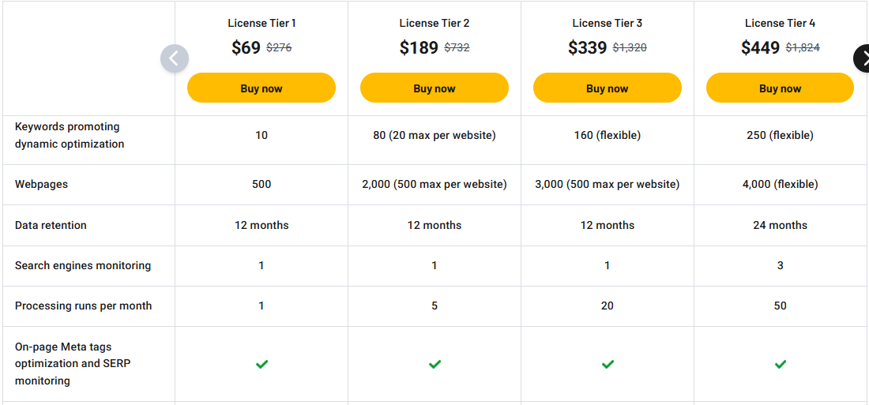
Task: Click License Tier 4 green checkmark
Action: [781, 364]
